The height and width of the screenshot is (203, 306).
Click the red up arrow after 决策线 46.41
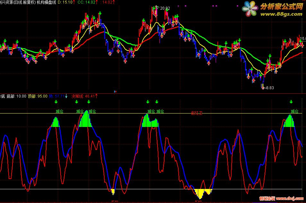97,96
